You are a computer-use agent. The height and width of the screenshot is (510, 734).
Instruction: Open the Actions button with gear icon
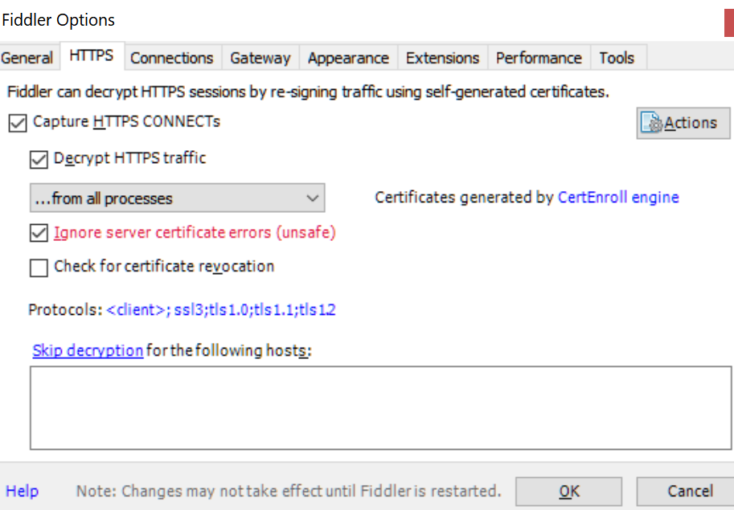click(683, 123)
